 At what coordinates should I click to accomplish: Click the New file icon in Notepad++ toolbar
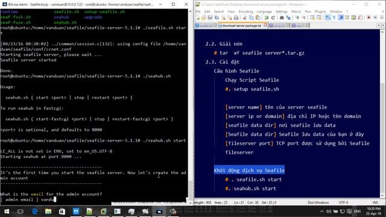point(197,17)
